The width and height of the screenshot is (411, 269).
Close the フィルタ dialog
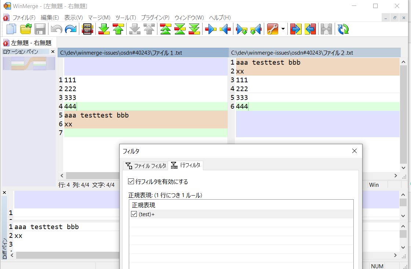pyautogui.click(x=354, y=151)
